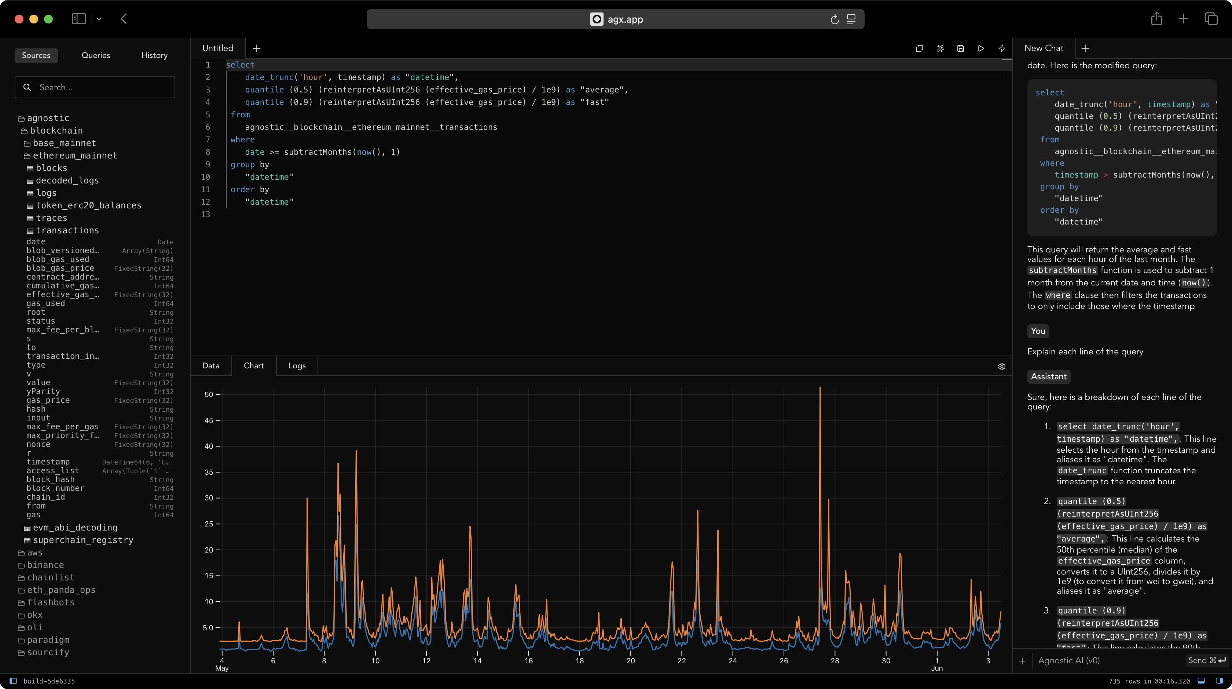
Task: Toggle the right chat panel from status bar
Action: [1219, 681]
